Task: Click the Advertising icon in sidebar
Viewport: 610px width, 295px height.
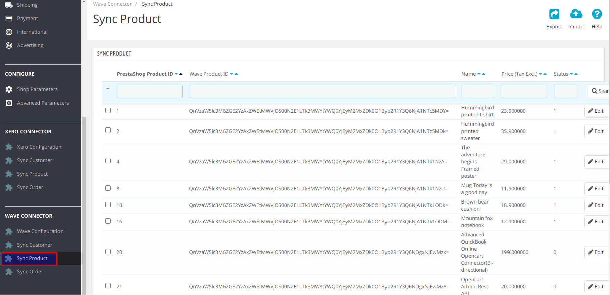Action: pos(9,45)
